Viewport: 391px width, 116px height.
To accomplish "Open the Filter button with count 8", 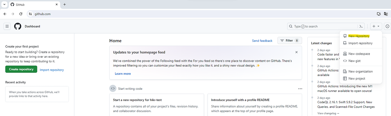I will (290, 41).
